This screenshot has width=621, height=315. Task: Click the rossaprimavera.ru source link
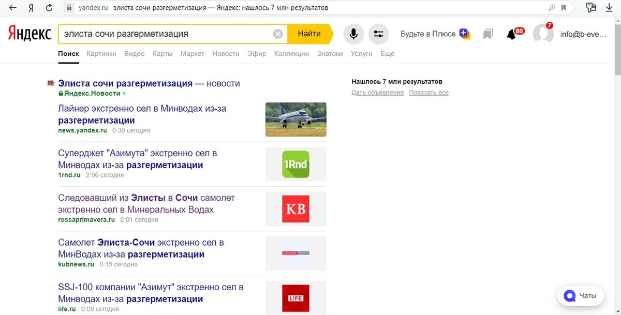point(86,220)
